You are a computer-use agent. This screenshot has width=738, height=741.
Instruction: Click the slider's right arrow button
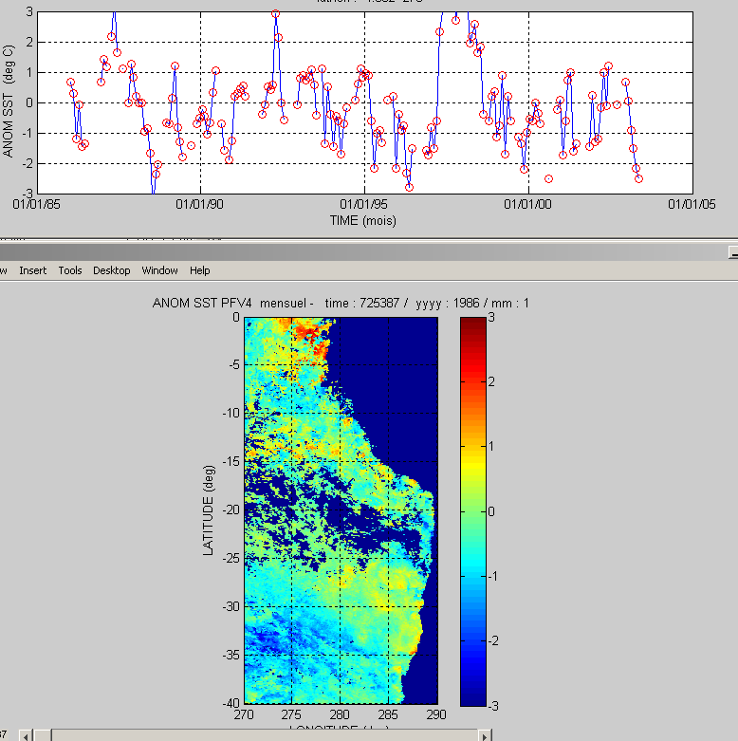[485, 736]
